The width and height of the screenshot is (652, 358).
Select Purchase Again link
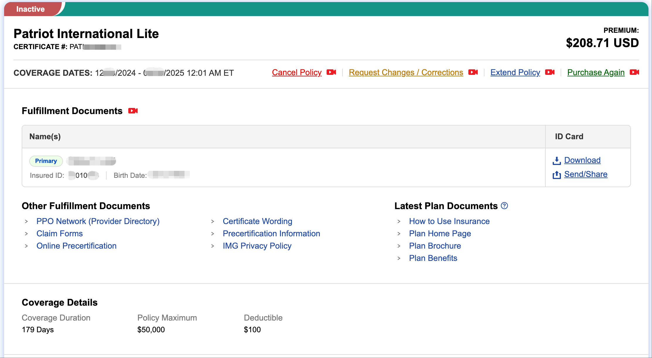[596, 72]
